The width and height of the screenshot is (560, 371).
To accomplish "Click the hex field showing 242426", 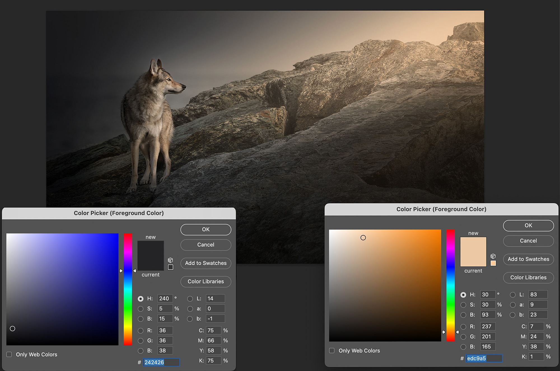I will tap(161, 362).
